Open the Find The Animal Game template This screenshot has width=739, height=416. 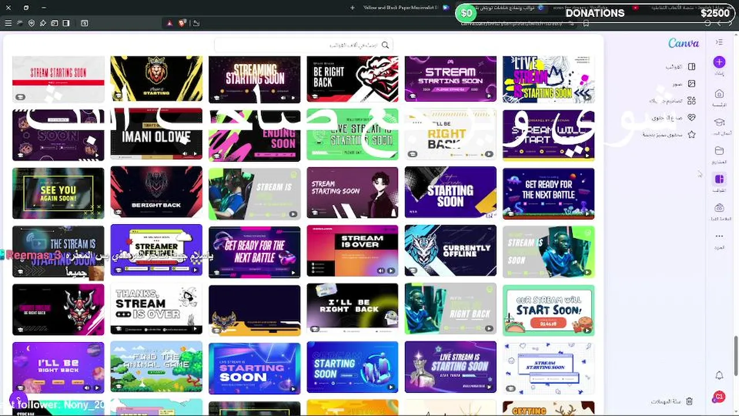156,367
